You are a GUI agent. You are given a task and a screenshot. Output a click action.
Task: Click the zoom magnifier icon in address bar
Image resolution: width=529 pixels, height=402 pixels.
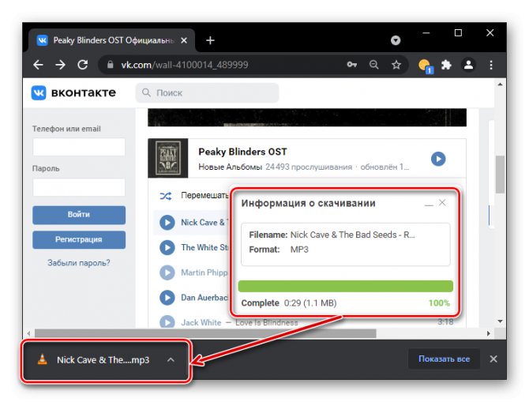coord(373,65)
